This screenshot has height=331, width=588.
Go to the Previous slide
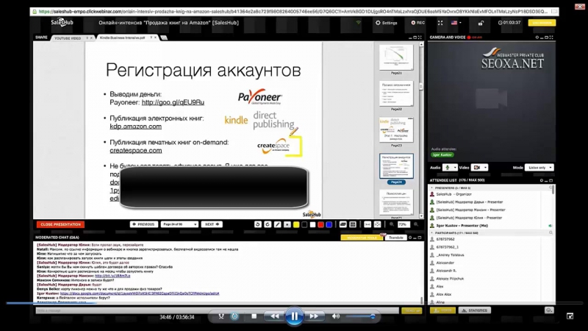[x=144, y=224]
